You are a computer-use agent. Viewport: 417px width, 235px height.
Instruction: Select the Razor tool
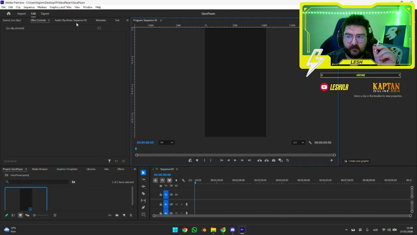[143, 194]
